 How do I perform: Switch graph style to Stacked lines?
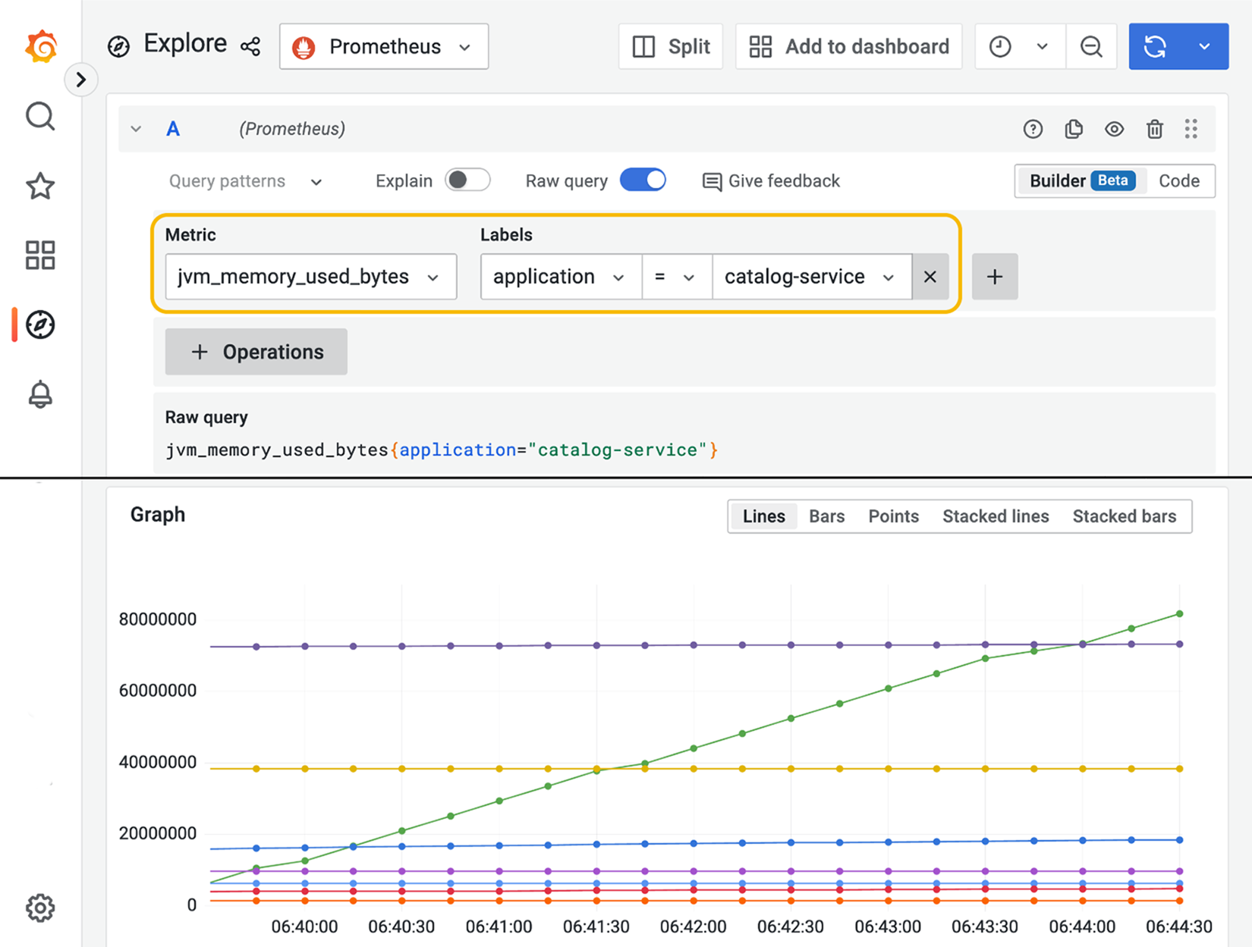pos(996,516)
